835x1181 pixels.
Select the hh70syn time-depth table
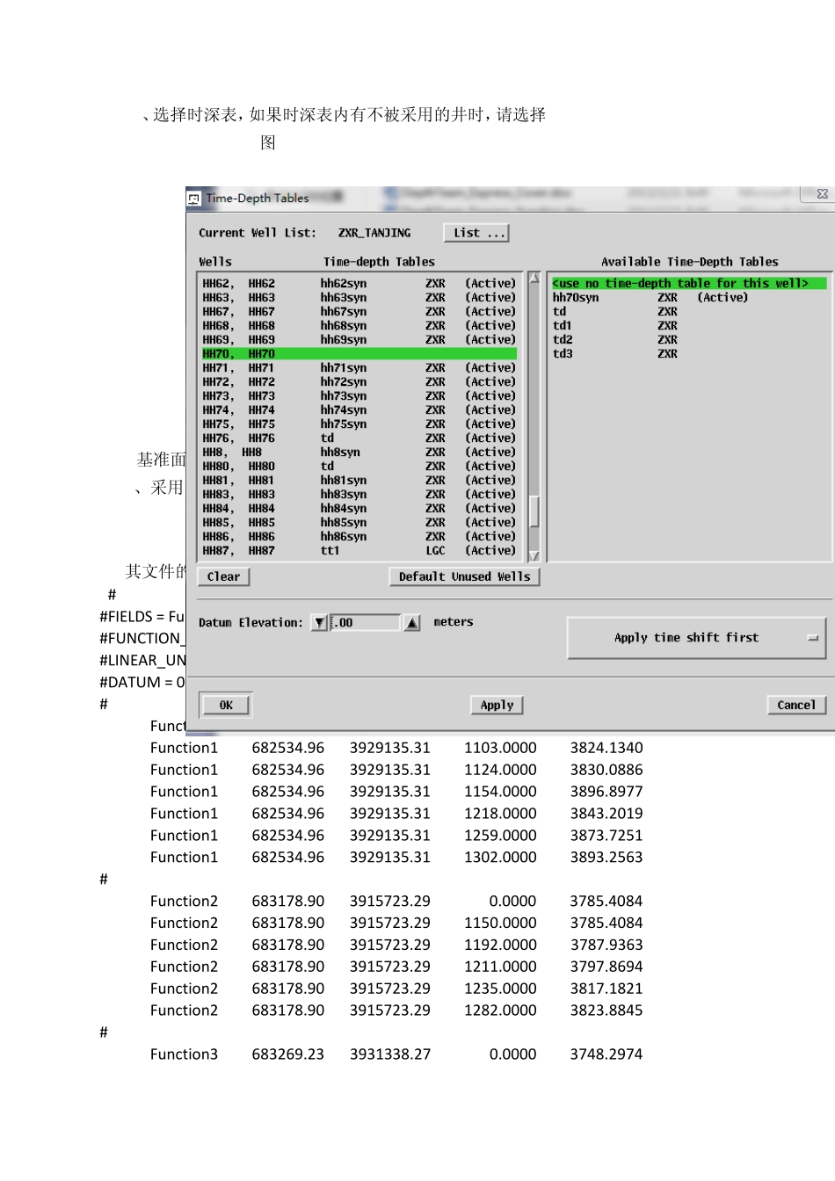pos(576,298)
